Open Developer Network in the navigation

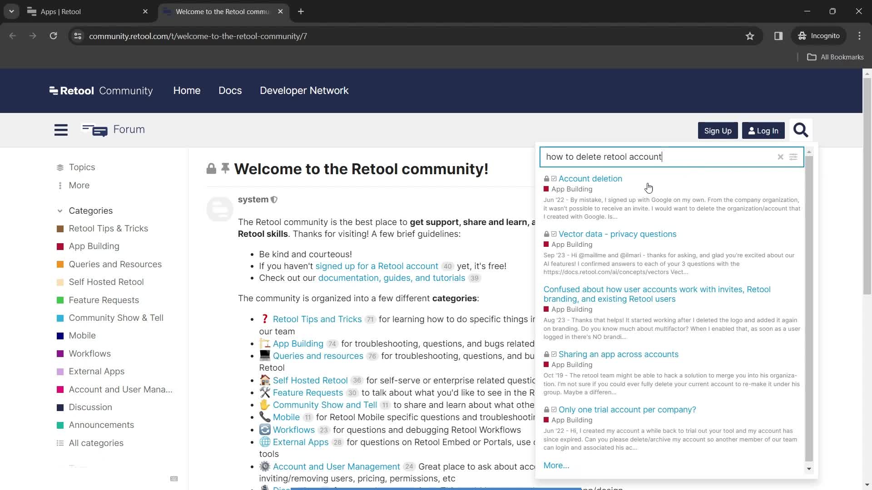pos(304,91)
